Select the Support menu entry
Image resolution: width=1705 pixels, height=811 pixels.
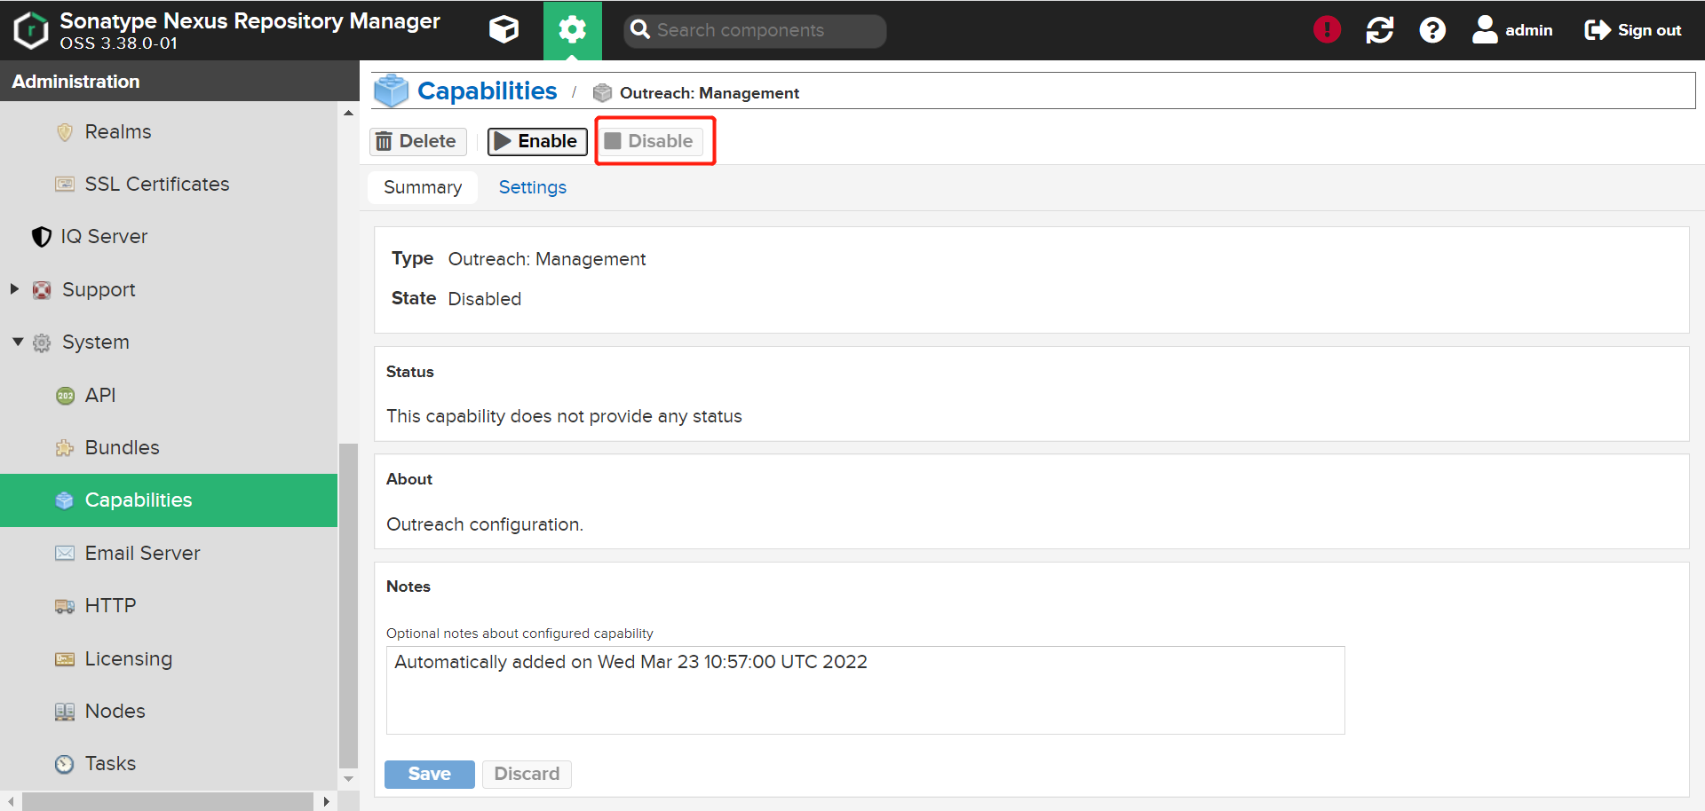pos(99,290)
